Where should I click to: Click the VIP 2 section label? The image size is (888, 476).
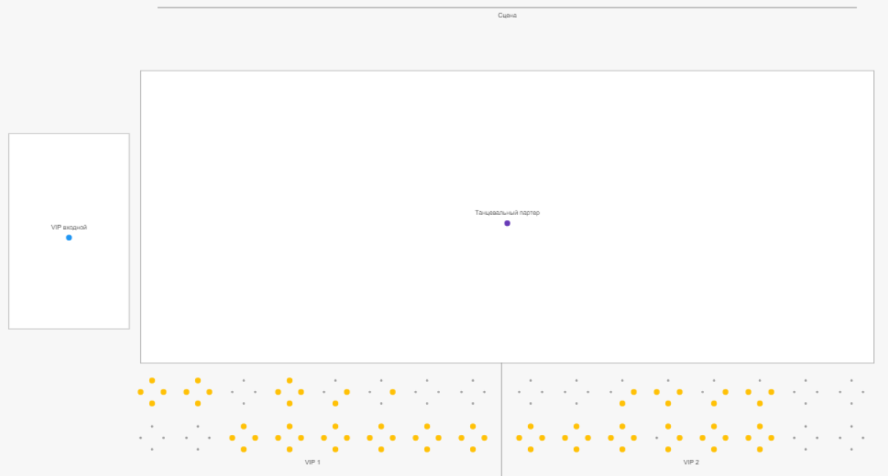coord(691,463)
